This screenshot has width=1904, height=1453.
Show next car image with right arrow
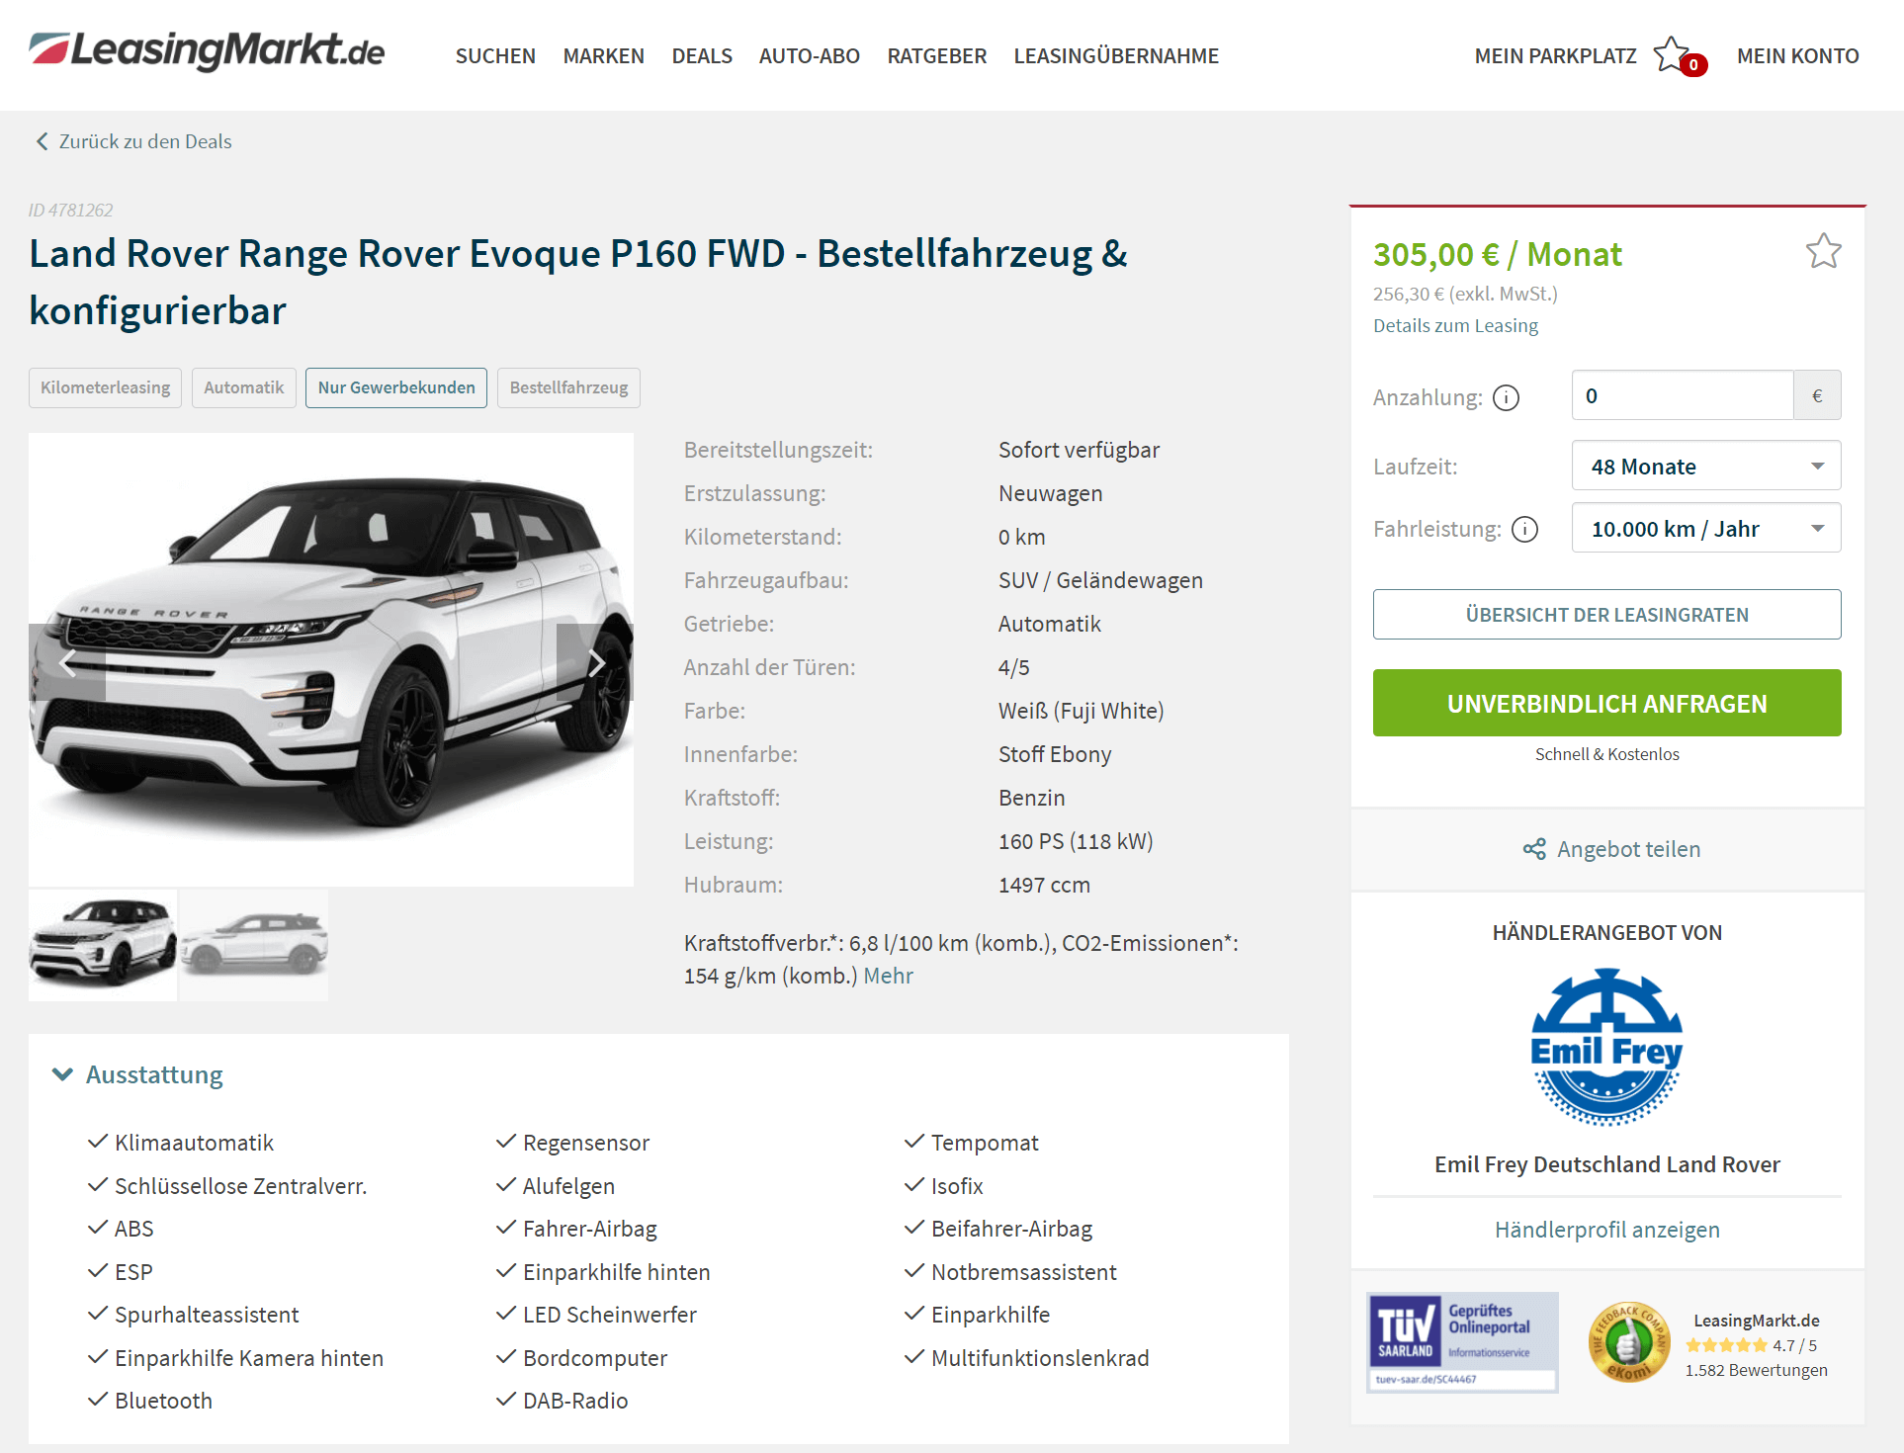coord(594,662)
